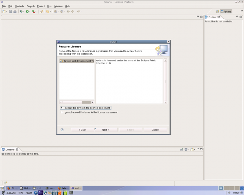Open Forward history dropdown arrow in toolbar
Viewport: 244px width, 195px height.
(x=81, y=11)
